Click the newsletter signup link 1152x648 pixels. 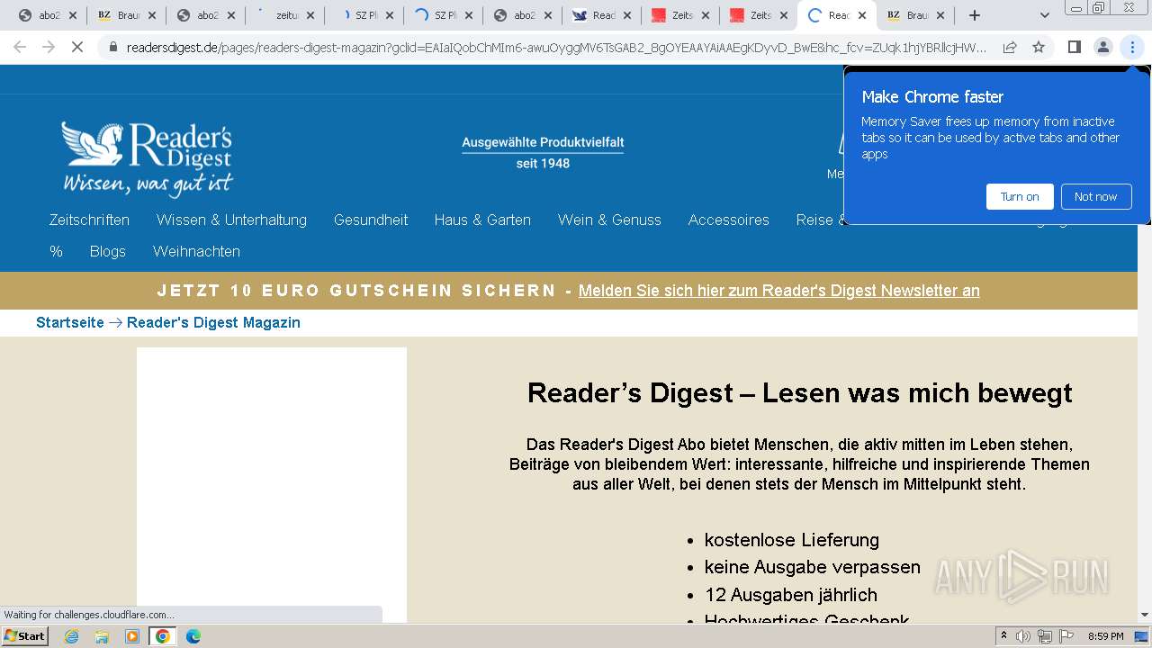pos(779,291)
